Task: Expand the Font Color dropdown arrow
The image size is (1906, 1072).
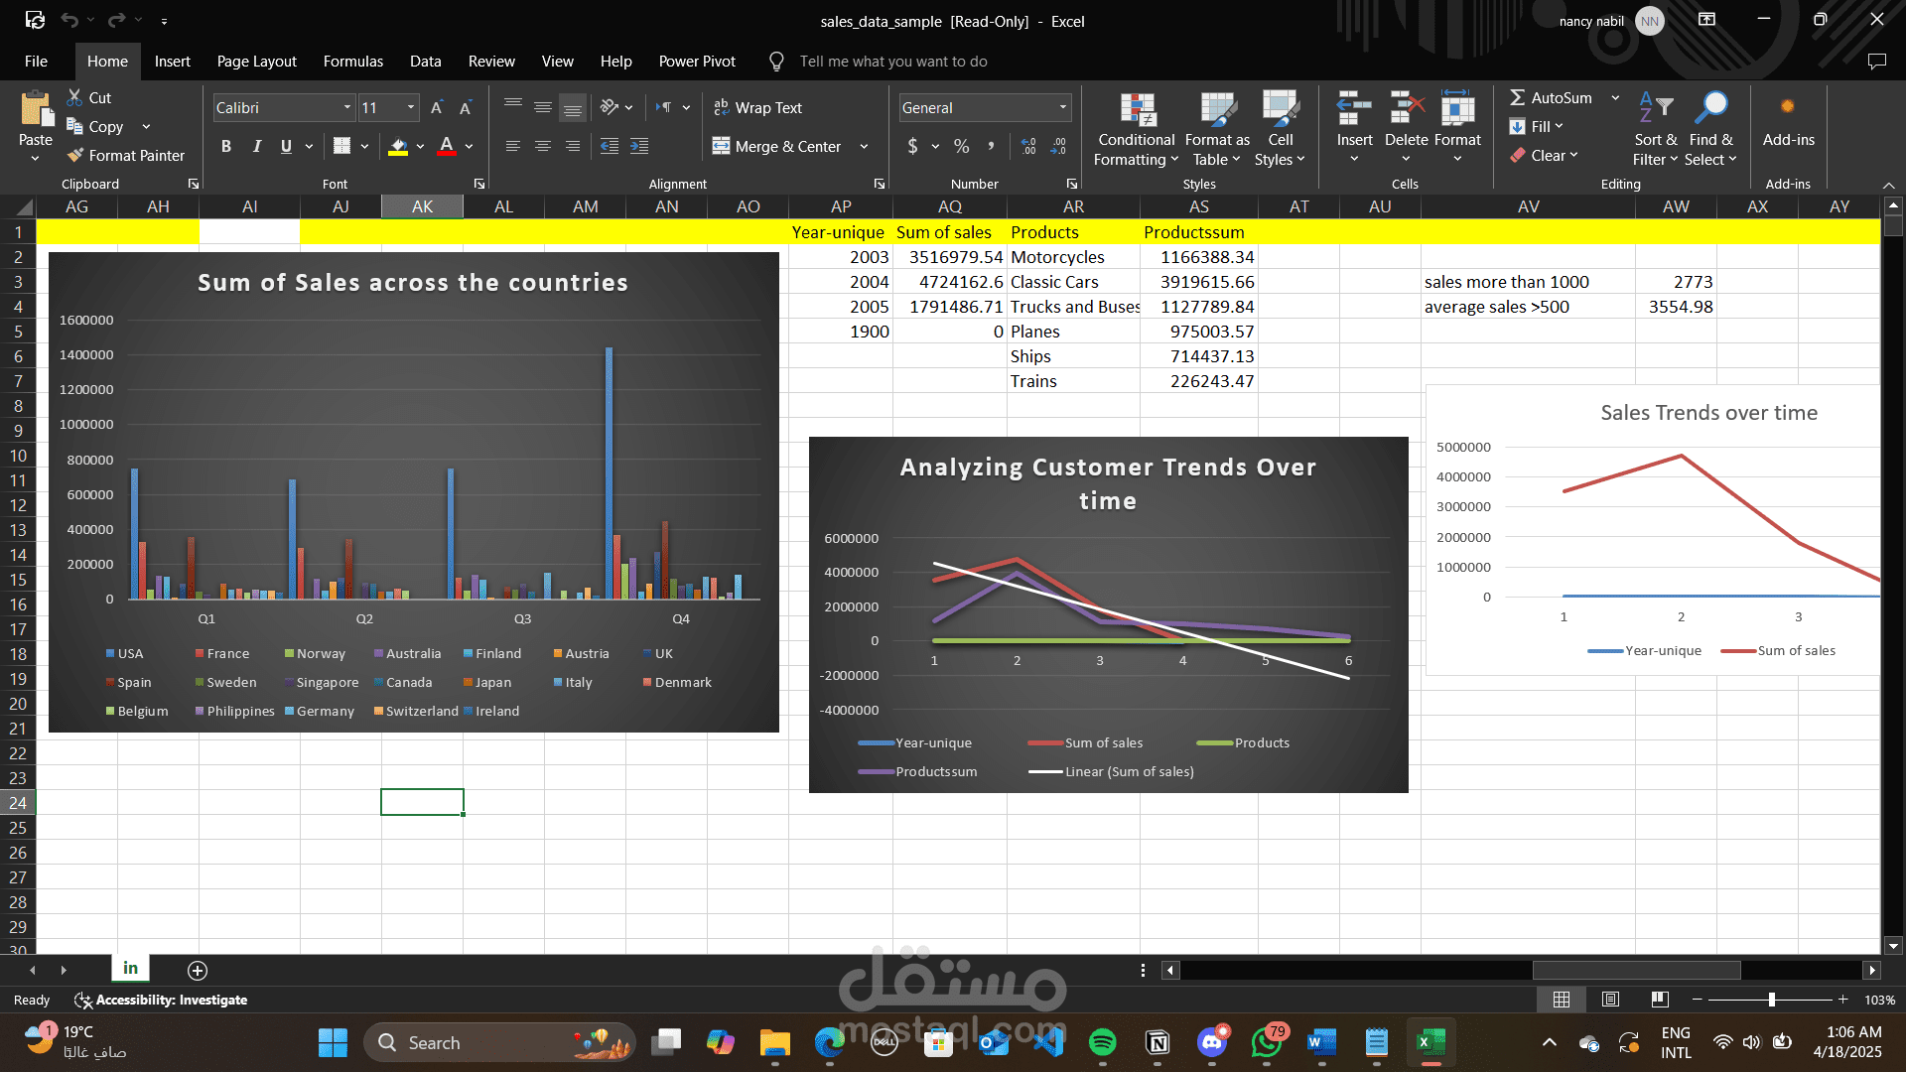Action: pyautogui.click(x=469, y=146)
